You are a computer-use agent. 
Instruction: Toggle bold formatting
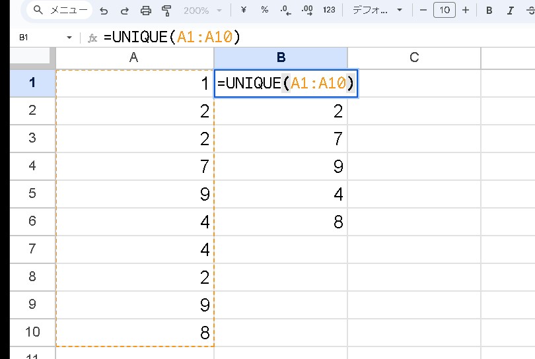[489, 11]
